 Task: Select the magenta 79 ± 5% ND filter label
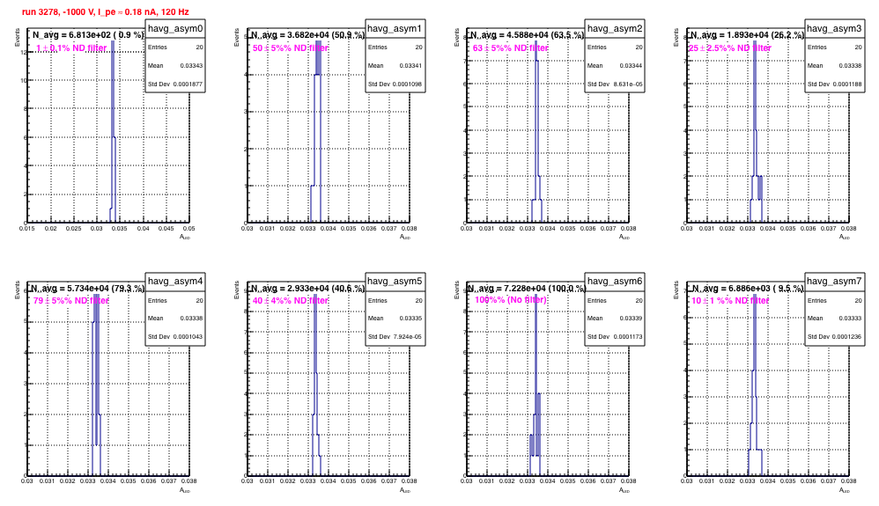point(70,301)
